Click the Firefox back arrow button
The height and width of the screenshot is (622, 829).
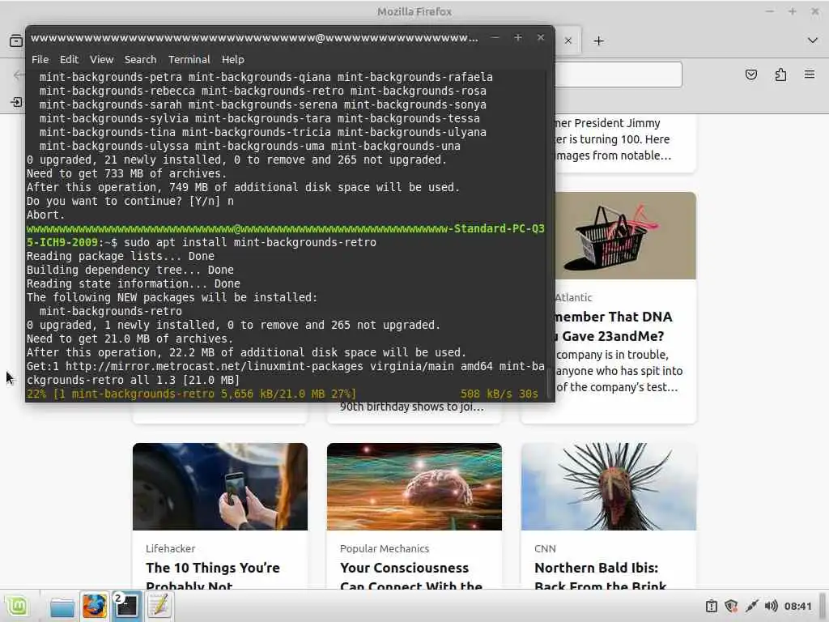point(19,75)
